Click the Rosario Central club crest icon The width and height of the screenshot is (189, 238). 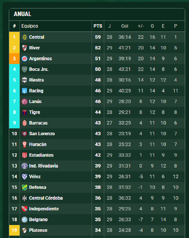pyautogui.click(x=25, y=37)
